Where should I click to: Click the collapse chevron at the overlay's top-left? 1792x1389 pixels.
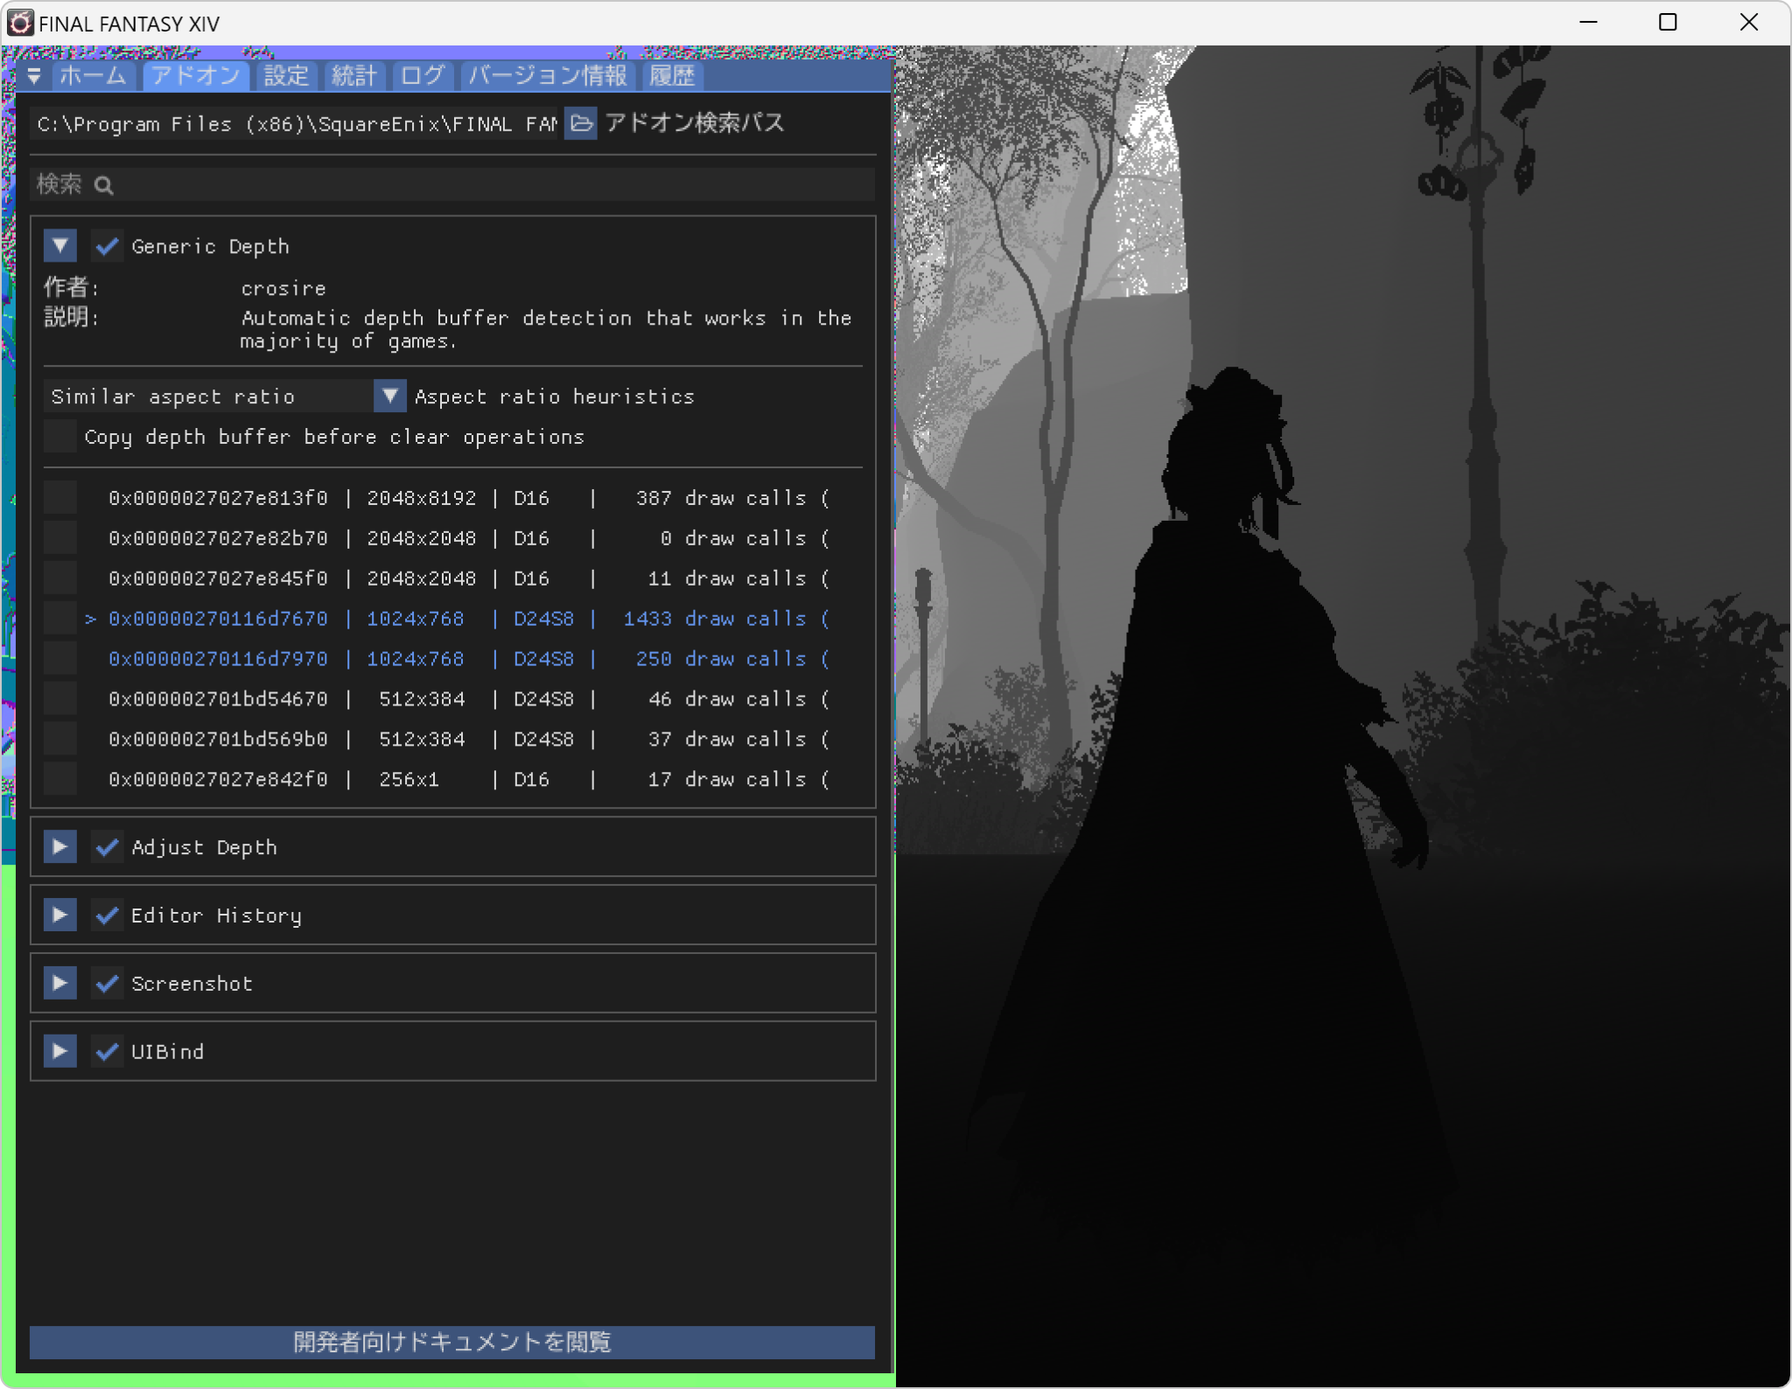35,75
